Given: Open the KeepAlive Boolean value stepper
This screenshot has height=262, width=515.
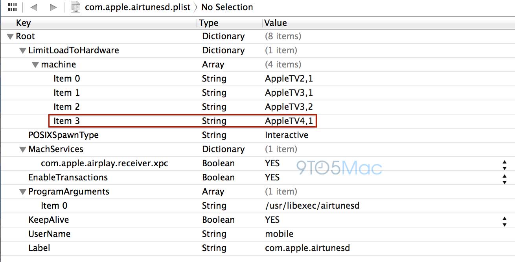Looking at the screenshot, I should pos(504,220).
